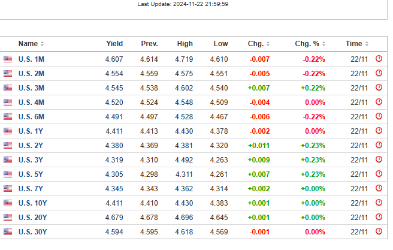The image size is (393, 250).
Task: Click the clock icon in U.S. 1Y row
Action: (x=379, y=130)
